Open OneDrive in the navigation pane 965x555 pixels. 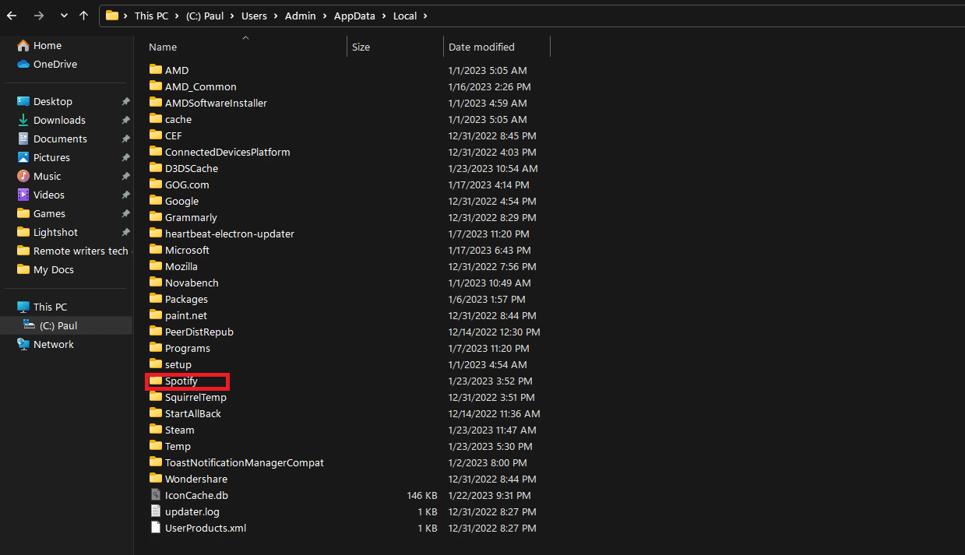coord(46,65)
